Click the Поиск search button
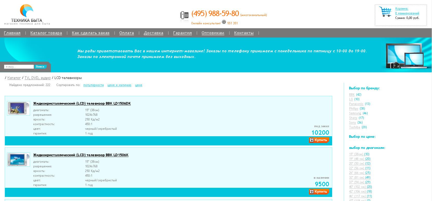 [40, 67]
